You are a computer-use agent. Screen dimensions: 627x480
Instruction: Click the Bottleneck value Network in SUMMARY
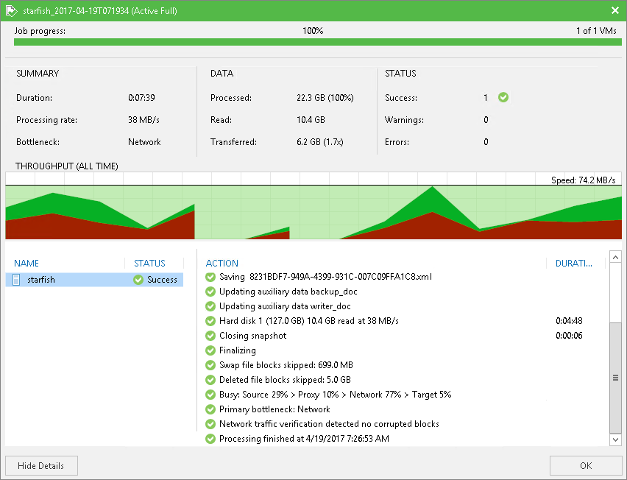tap(144, 142)
